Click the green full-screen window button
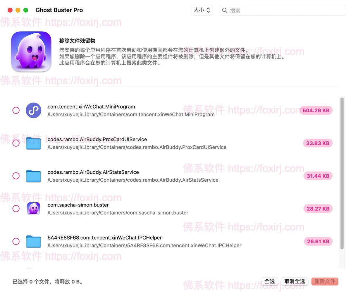351x301 pixels. 25,10
